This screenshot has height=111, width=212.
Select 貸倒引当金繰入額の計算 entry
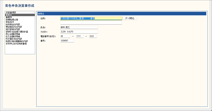17,32
